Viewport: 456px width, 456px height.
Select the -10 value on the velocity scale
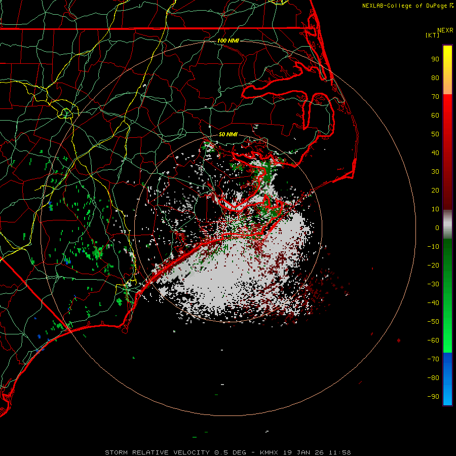point(433,247)
